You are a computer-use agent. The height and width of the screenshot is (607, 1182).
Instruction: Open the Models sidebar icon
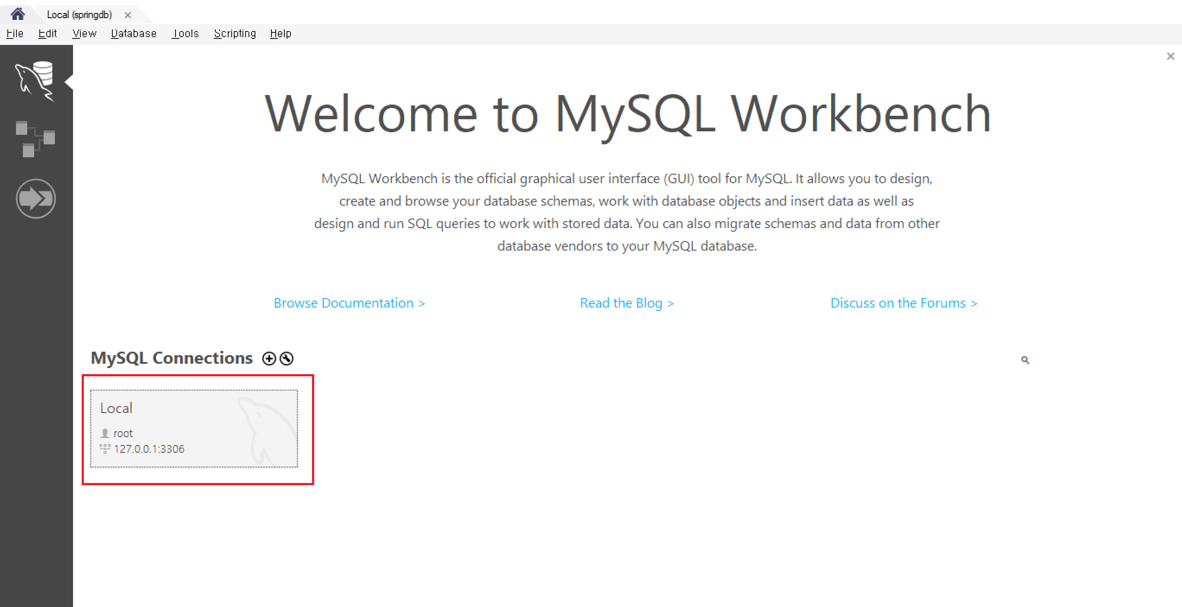pos(35,139)
